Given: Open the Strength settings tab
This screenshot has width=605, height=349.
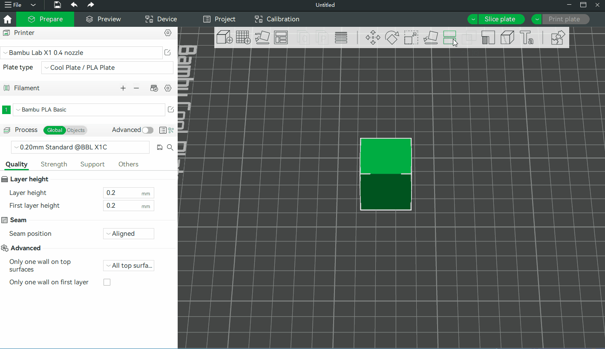Looking at the screenshot, I should (54, 164).
